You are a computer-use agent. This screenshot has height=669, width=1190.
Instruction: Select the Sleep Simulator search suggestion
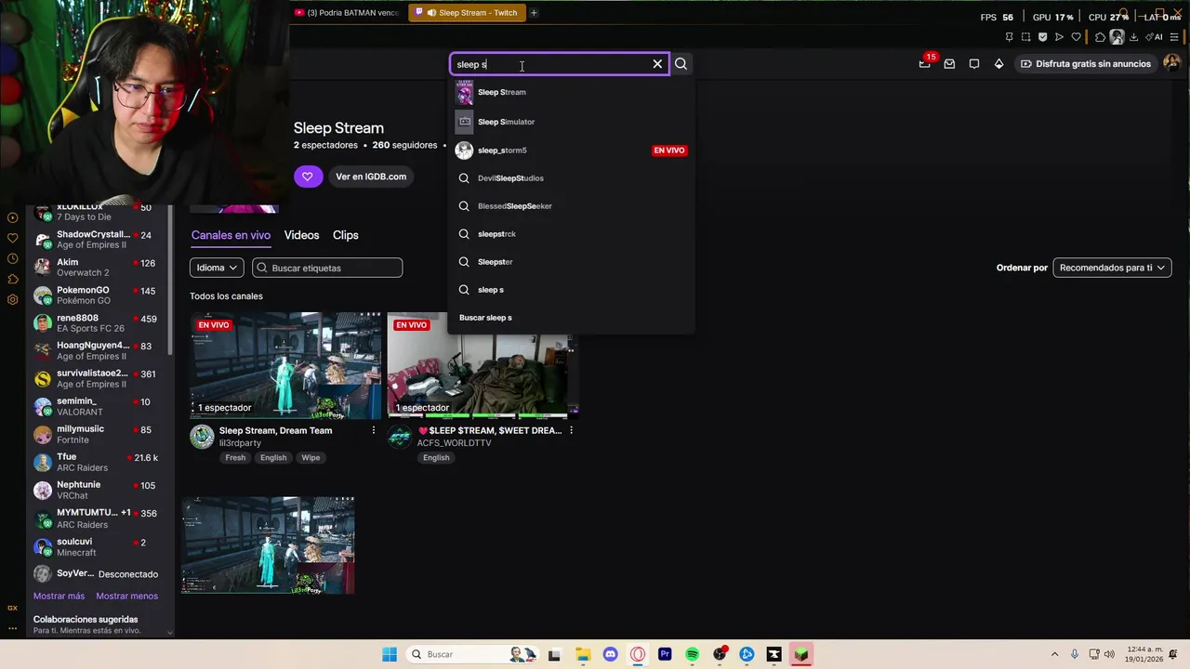pos(570,122)
